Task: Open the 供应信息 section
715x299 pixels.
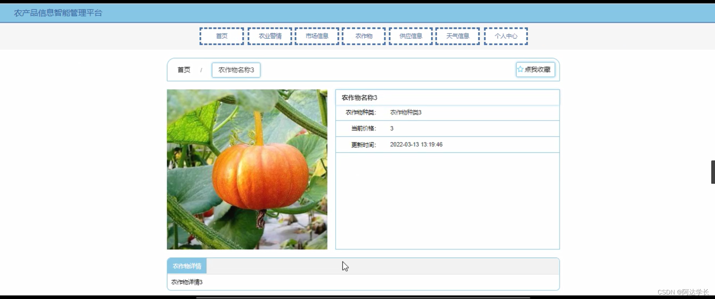Action: pos(411,36)
